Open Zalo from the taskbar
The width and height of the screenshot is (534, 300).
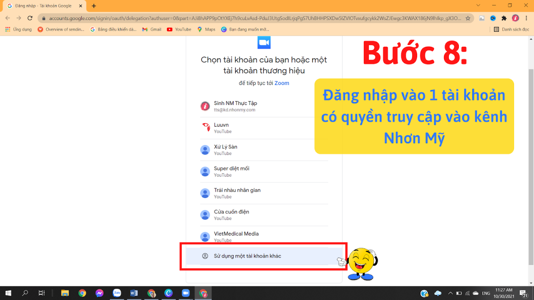point(117,293)
